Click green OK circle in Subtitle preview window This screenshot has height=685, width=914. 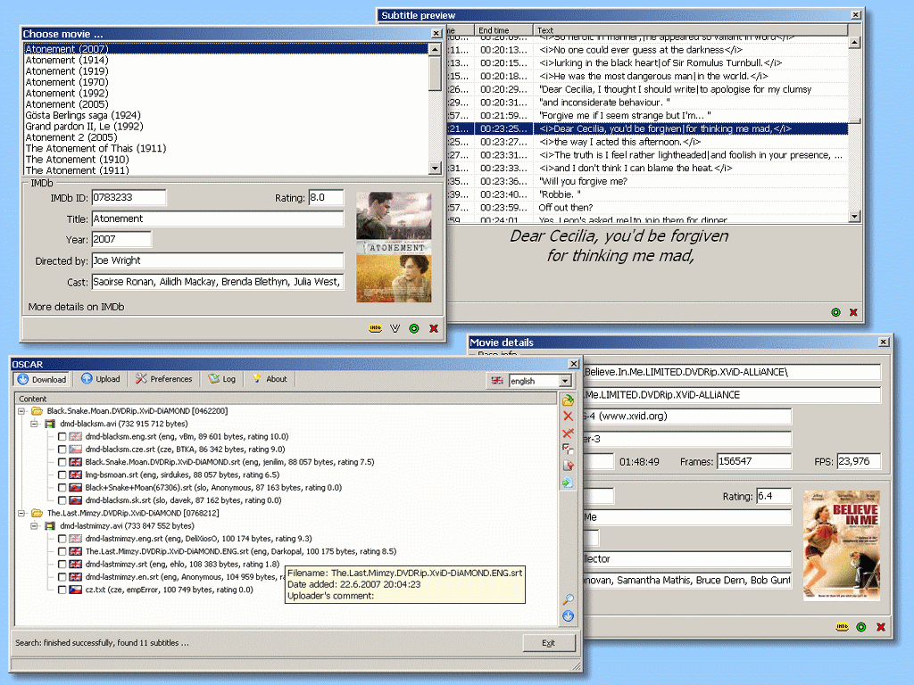(x=835, y=312)
